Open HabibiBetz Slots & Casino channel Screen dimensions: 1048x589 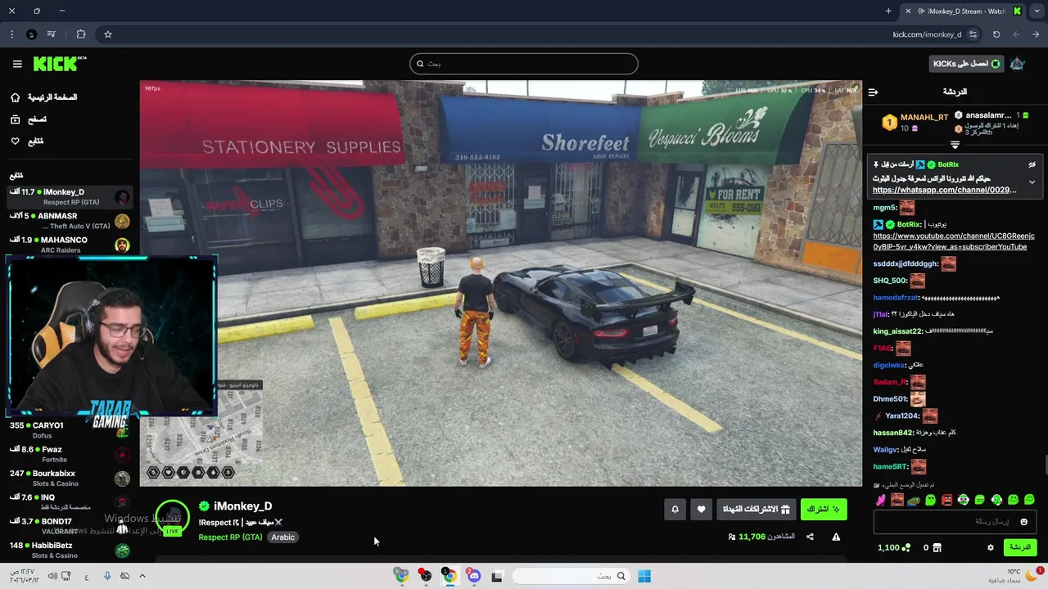point(70,550)
